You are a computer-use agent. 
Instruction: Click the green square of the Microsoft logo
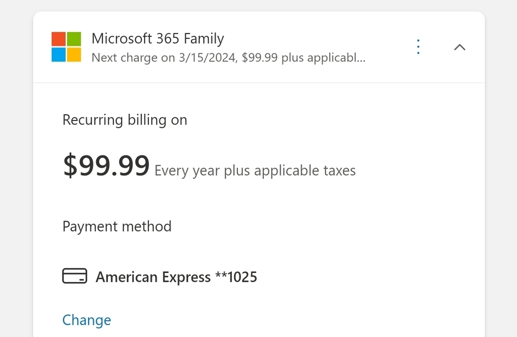[x=74, y=38]
